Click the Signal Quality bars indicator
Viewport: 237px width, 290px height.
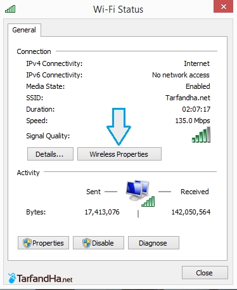click(x=201, y=135)
